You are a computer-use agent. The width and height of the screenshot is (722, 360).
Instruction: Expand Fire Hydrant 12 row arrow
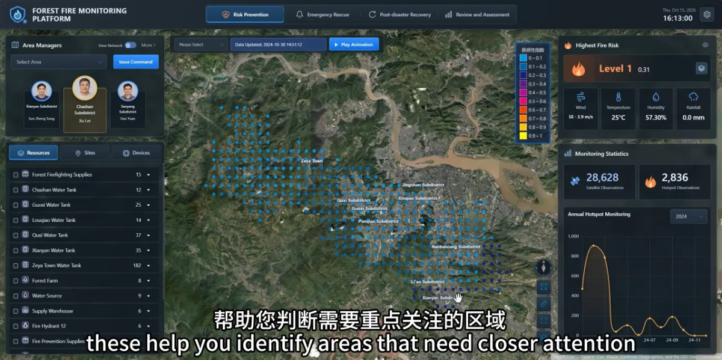[x=149, y=326]
